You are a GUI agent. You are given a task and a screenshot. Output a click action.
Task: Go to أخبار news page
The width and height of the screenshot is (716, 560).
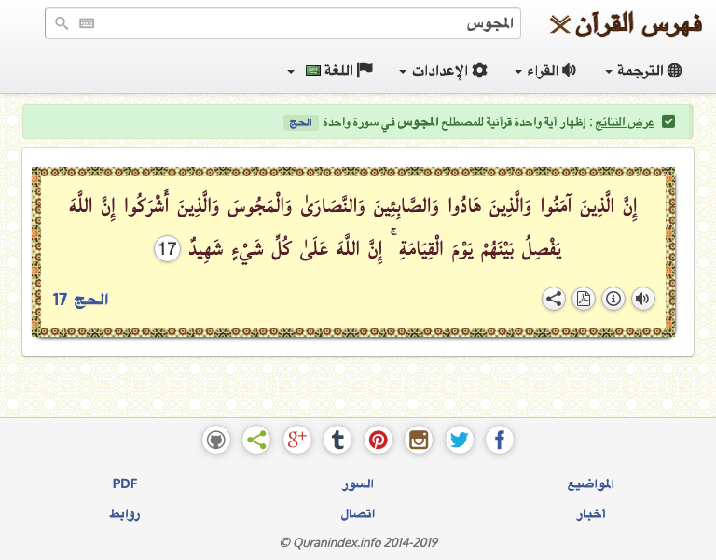(590, 514)
